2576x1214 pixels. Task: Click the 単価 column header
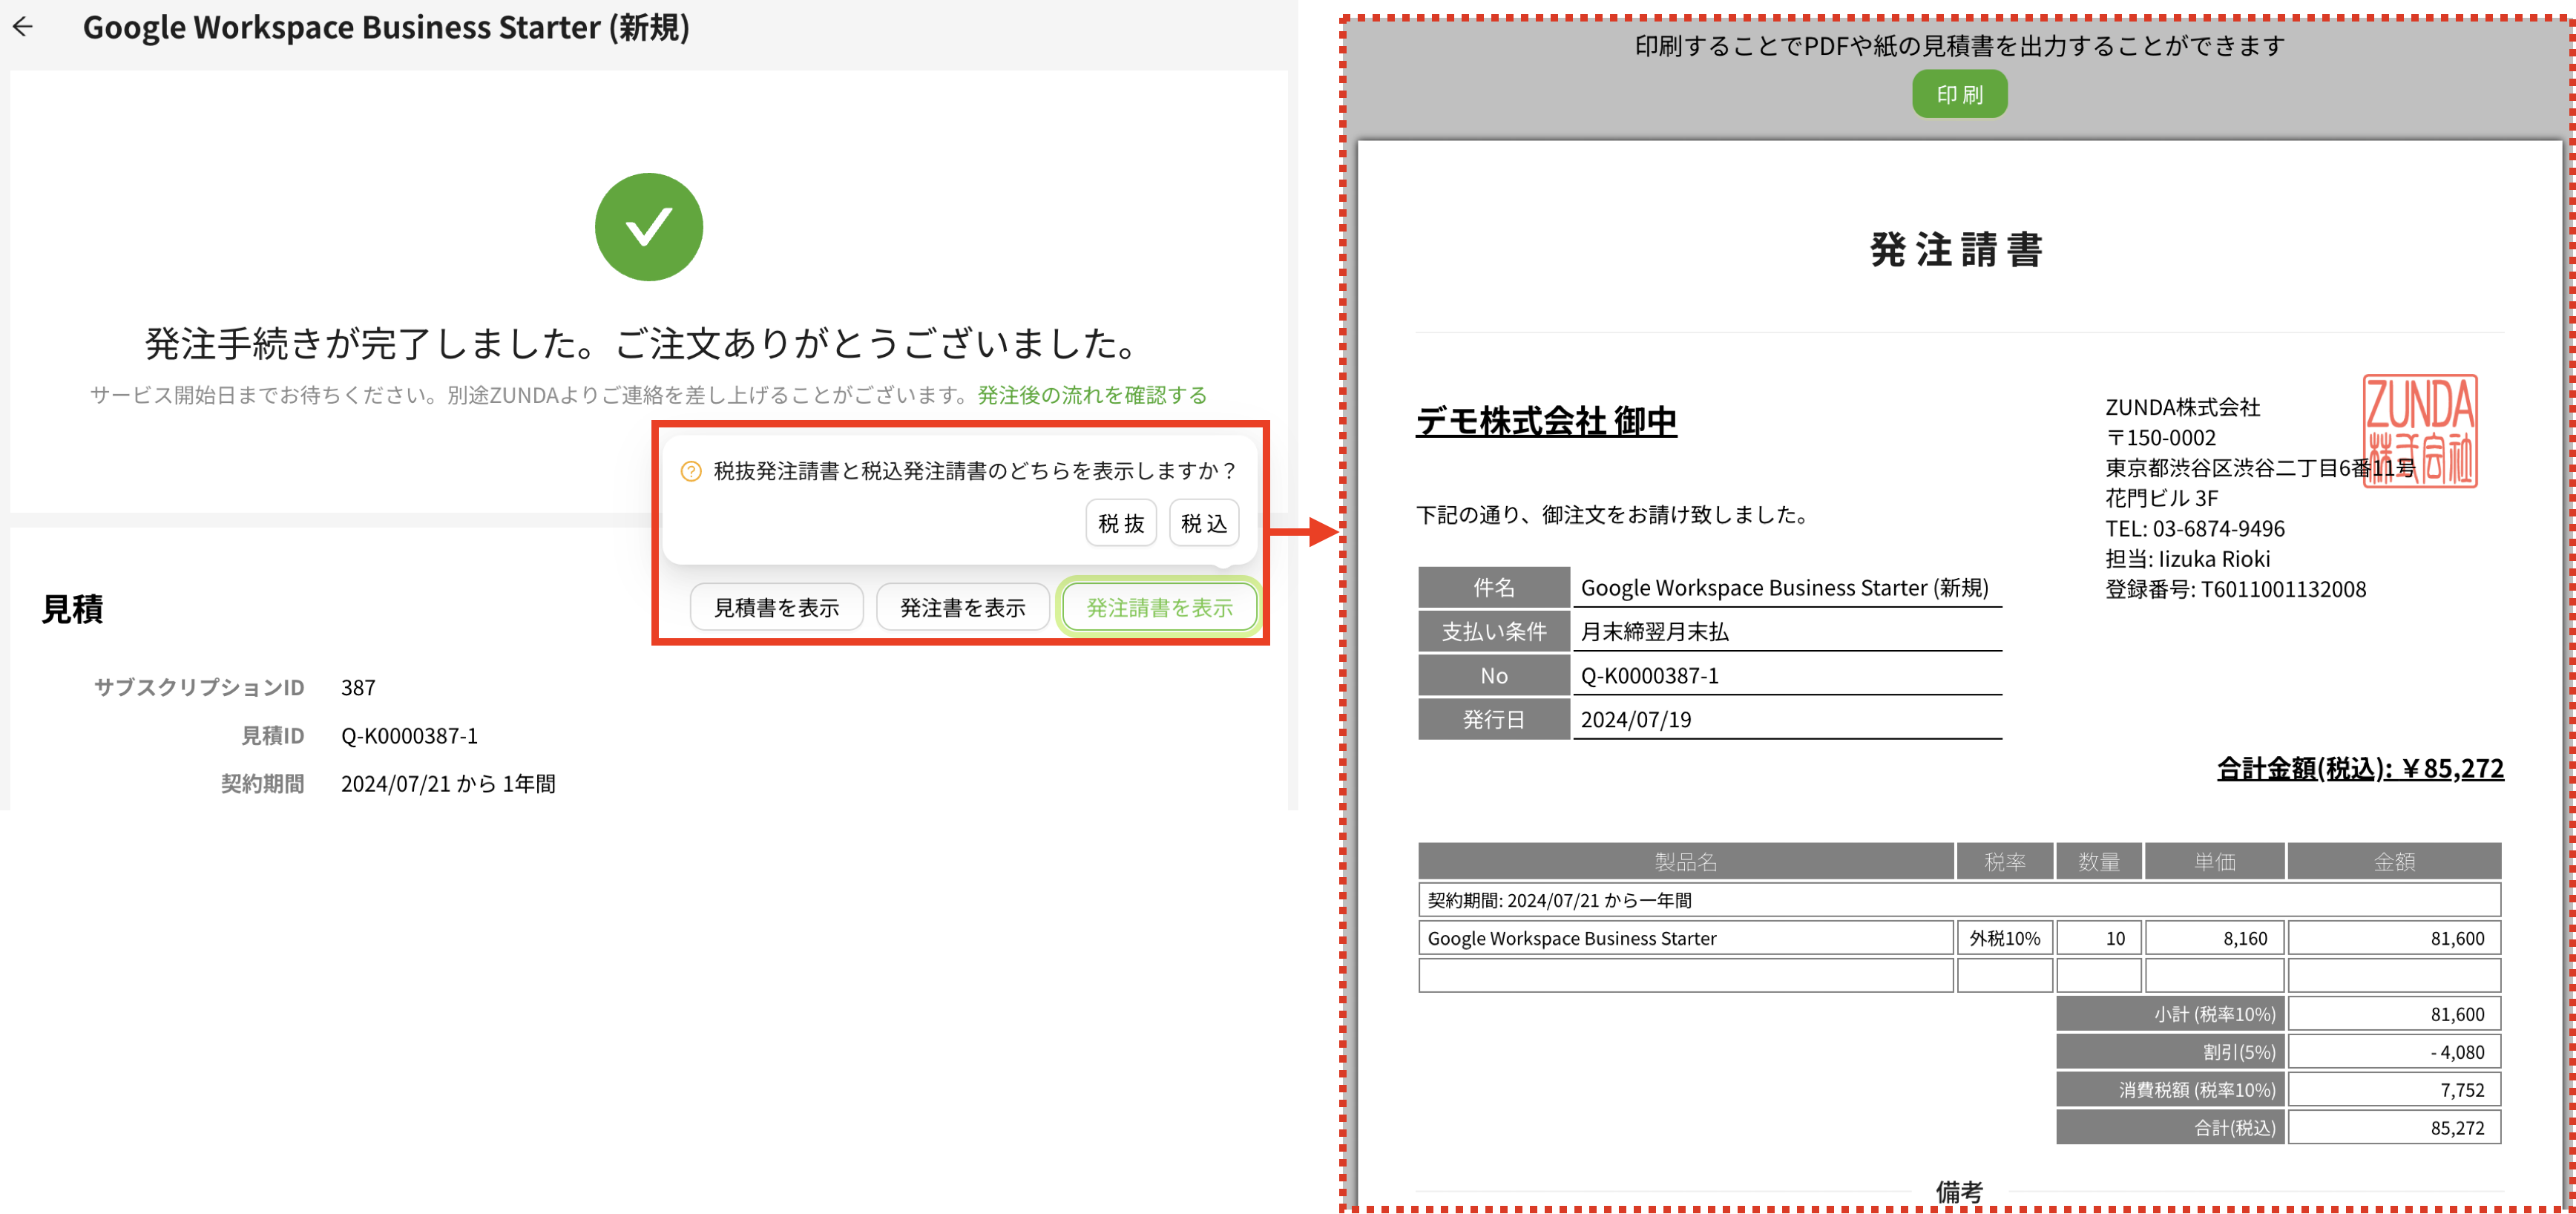2214,861
